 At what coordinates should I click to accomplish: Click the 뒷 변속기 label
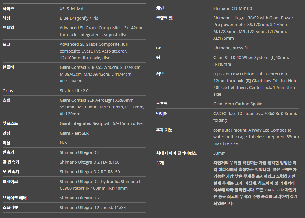click(11, 172)
